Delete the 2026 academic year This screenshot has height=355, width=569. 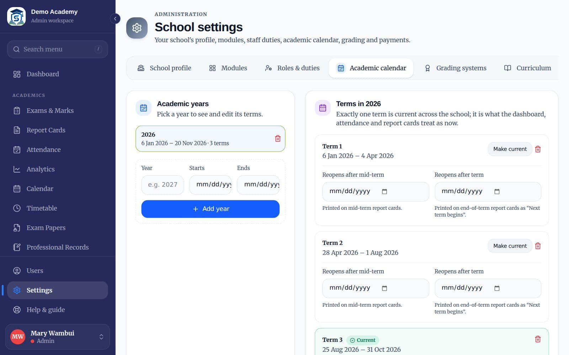pos(278,138)
